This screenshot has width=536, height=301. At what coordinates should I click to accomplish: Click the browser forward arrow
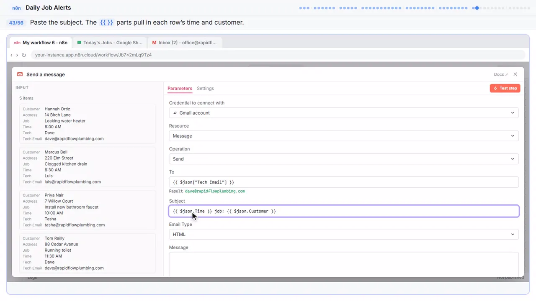tap(17, 55)
